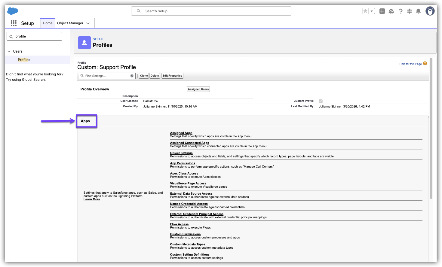The image size is (442, 267).
Task: Expand the Object Manager tab dropdown
Action: tap(88, 23)
